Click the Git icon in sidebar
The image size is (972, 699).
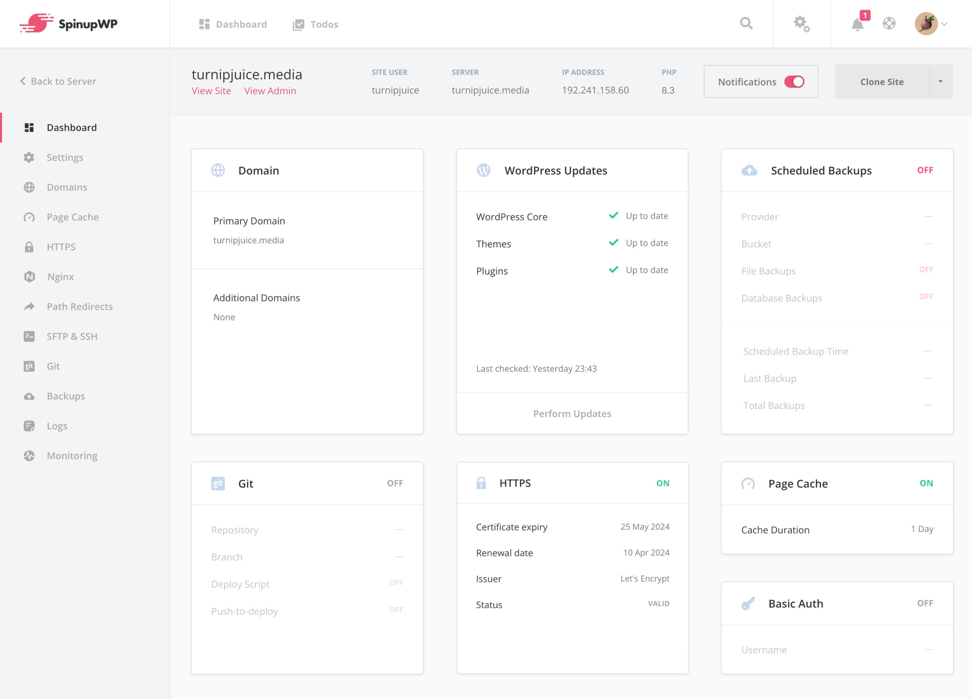point(29,366)
